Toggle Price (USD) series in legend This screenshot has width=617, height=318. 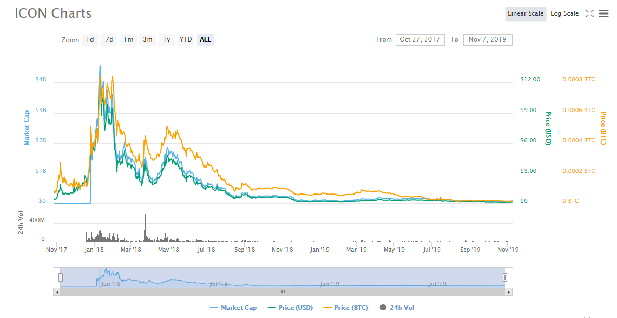(x=290, y=308)
